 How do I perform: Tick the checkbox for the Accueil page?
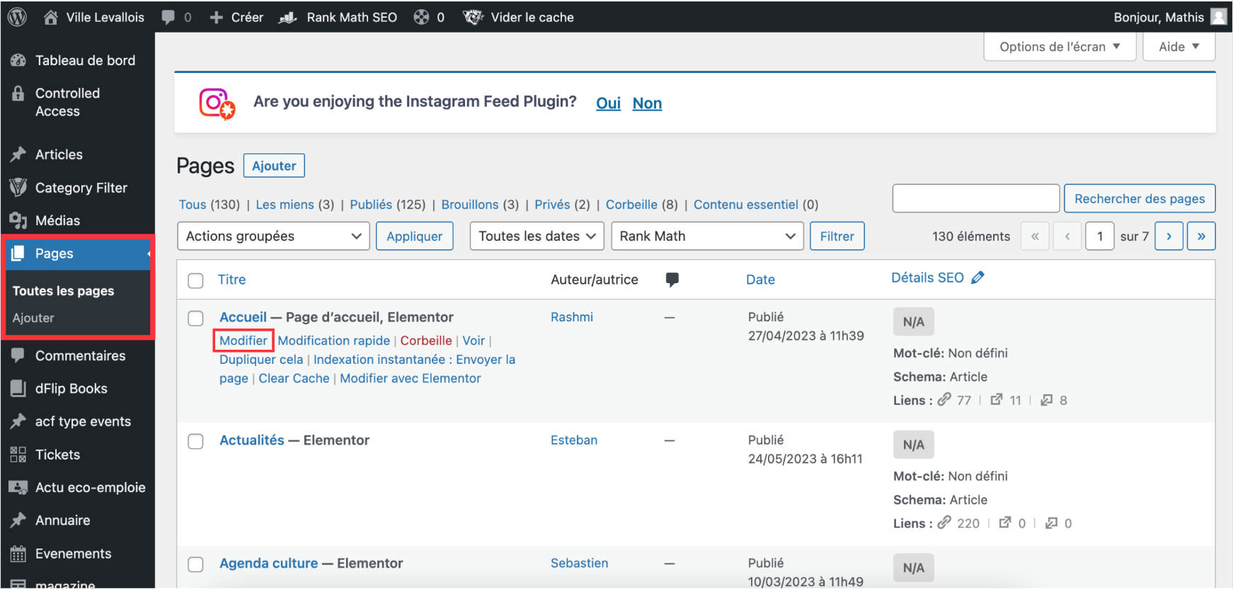196,319
